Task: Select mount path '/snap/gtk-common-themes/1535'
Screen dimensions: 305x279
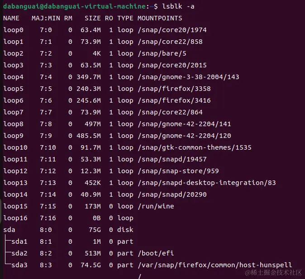Action: [x=195, y=147]
